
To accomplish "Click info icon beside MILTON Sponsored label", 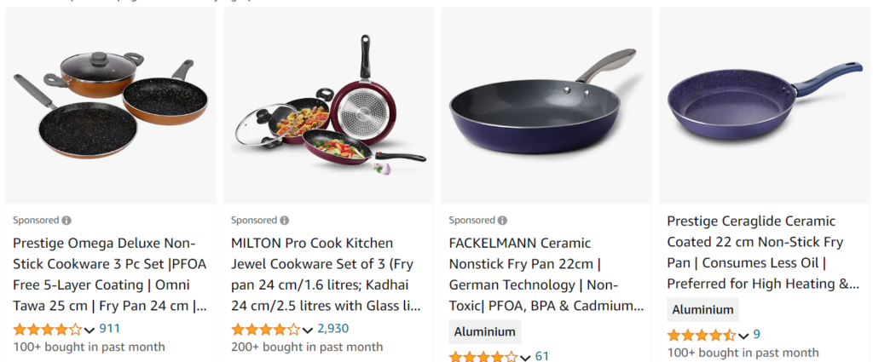I will point(285,220).
